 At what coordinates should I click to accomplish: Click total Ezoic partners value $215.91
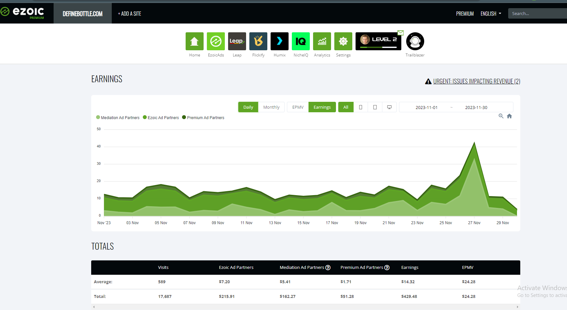tap(227, 297)
